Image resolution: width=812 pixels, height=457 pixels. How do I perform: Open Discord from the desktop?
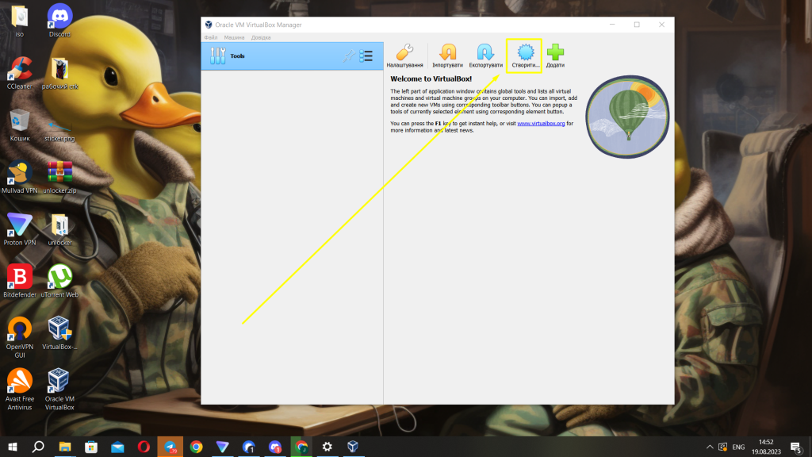(x=59, y=17)
